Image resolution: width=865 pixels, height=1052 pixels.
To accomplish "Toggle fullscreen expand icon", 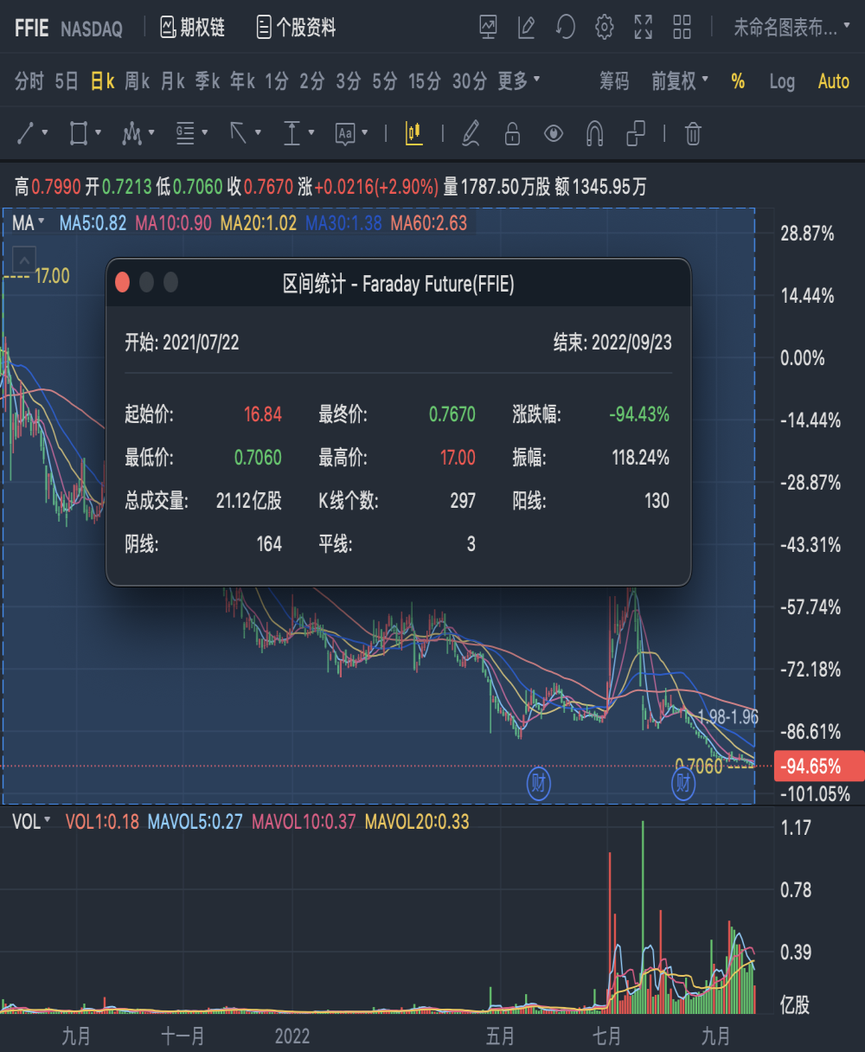I will point(644,28).
